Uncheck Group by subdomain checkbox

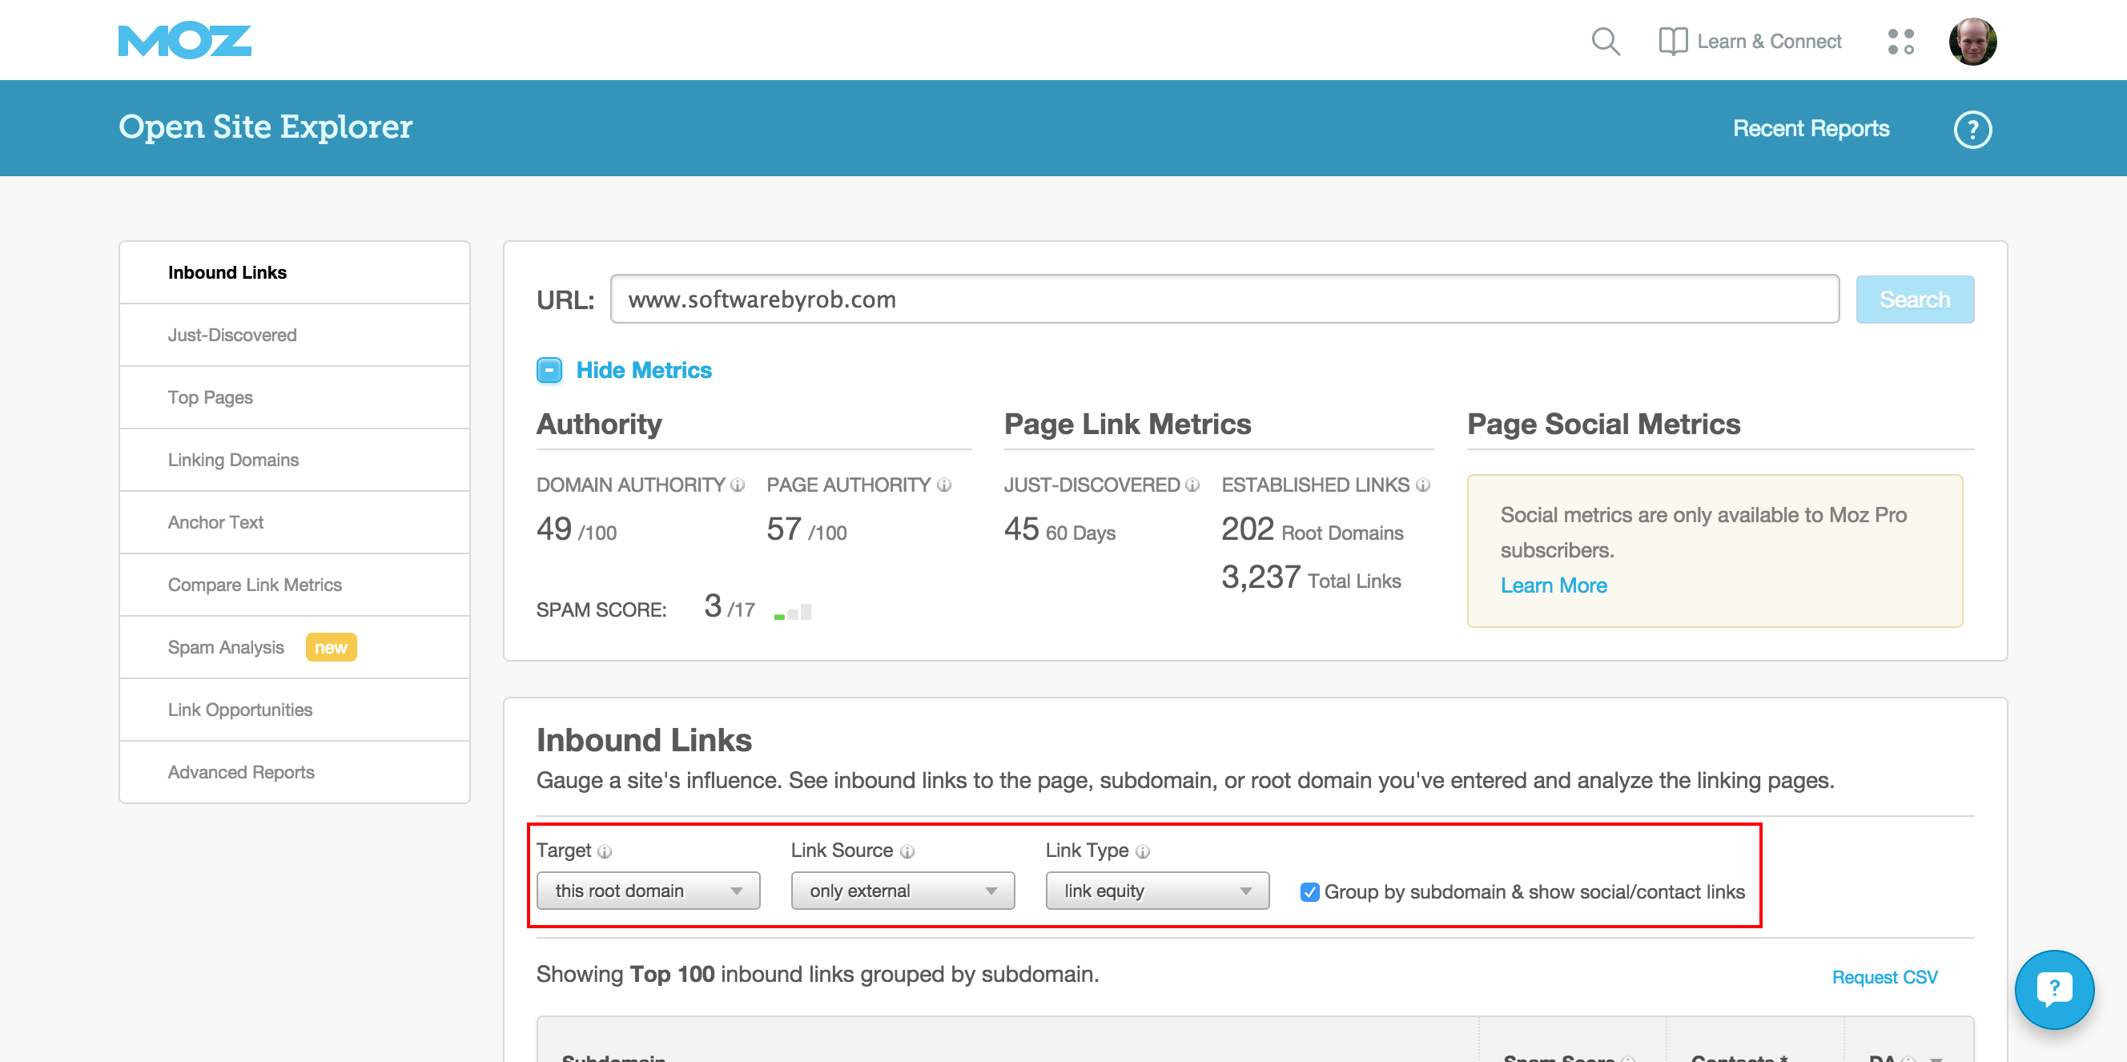pyautogui.click(x=1309, y=892)
